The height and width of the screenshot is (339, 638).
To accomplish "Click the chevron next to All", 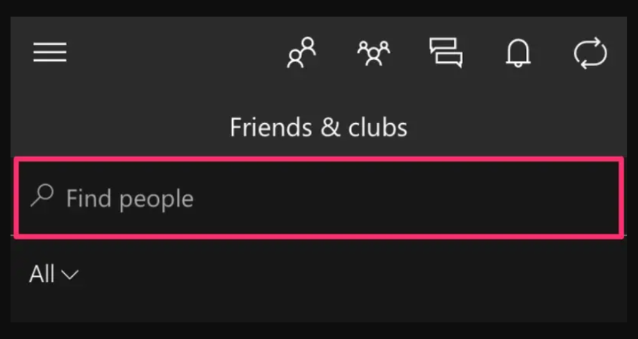I will pos(70,276).
